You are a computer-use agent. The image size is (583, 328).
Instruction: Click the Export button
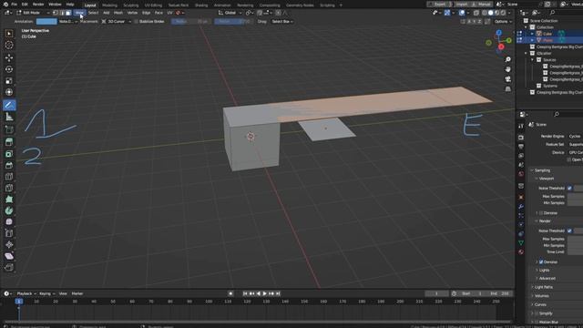[x=439, y=4]
